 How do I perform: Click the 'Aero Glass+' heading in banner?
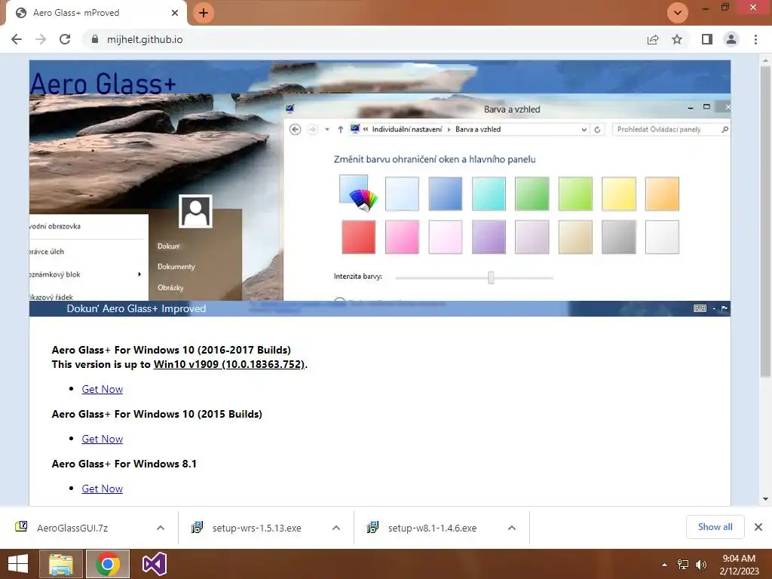(x=103, y=83)
